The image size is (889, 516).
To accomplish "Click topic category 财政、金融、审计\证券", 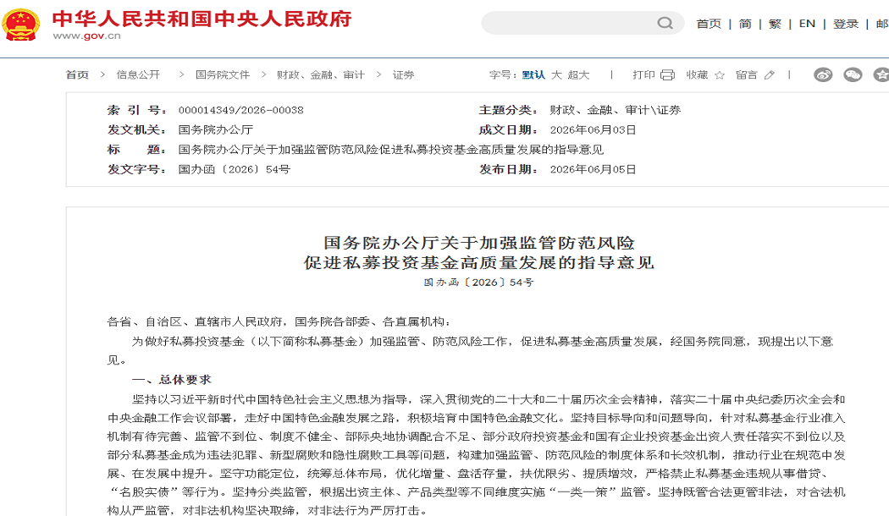I will click(x=616, y=110).
